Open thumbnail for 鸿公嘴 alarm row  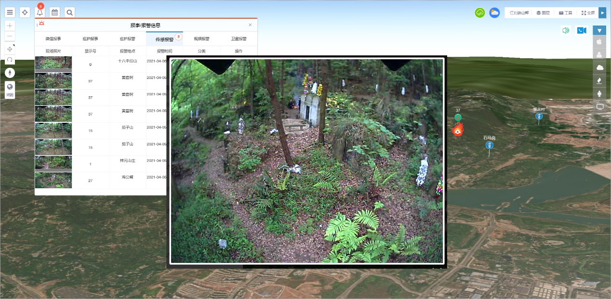(x=53, y=180)
